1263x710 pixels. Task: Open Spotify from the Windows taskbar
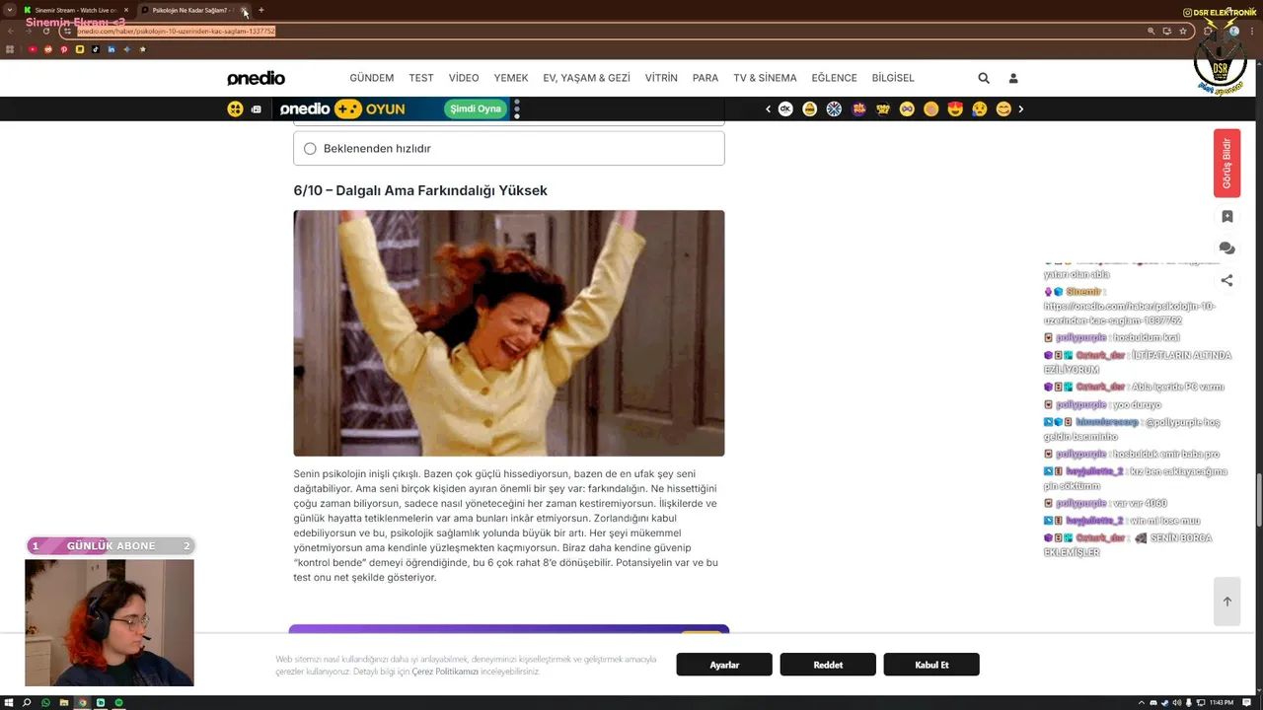[x=118, y=702]
